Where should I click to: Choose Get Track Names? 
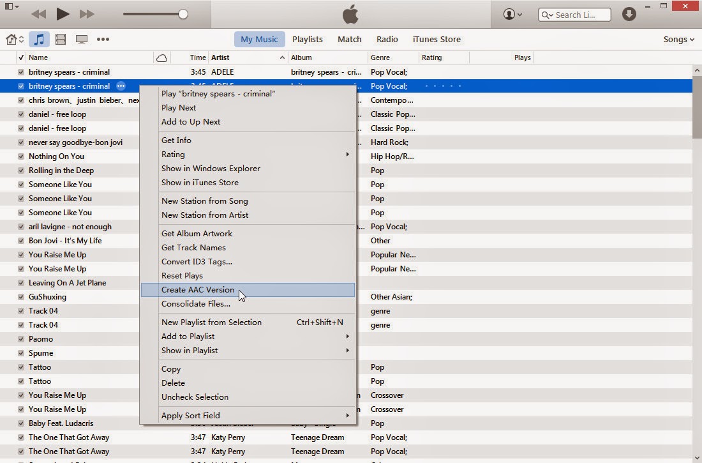[x=248, y=247]
